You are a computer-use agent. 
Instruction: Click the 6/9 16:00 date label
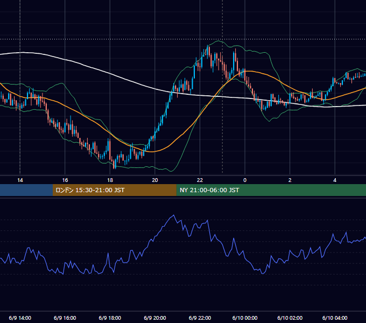tap(65, 318)
